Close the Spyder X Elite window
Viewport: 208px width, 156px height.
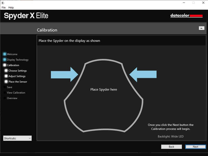203,3
